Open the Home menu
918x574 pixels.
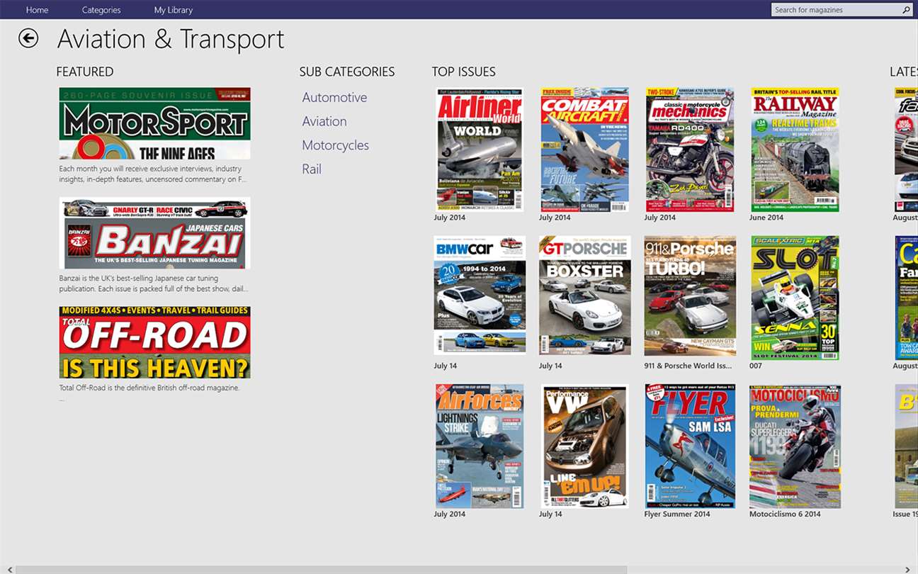38,10
